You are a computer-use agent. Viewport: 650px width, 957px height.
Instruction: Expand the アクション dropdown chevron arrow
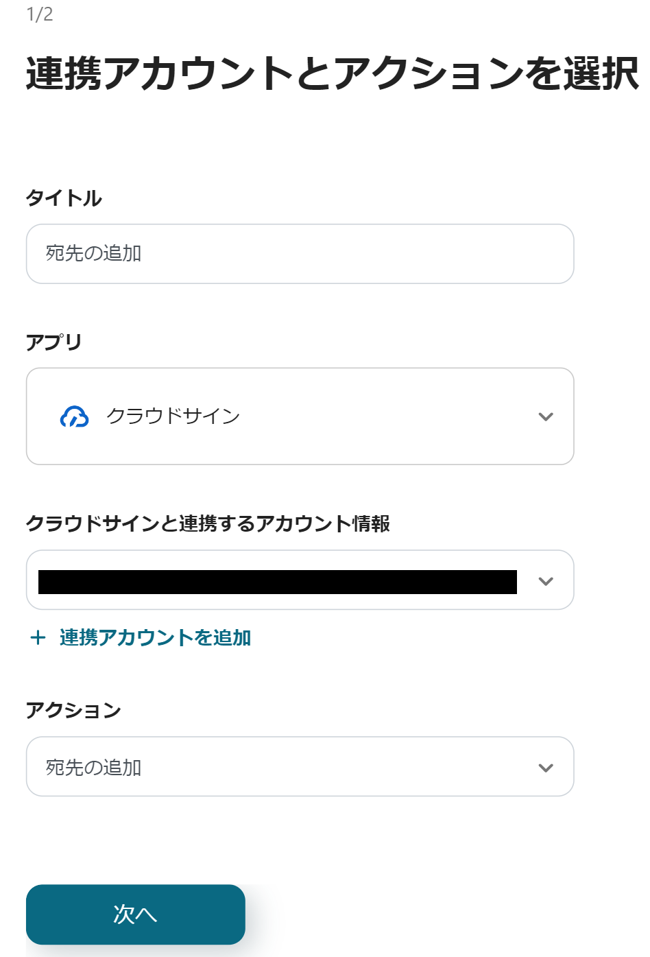(546, 768)
